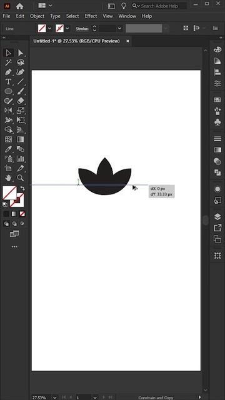Go to the Home screen
Screen dimensions: 225x400
[x=19, y=6]
